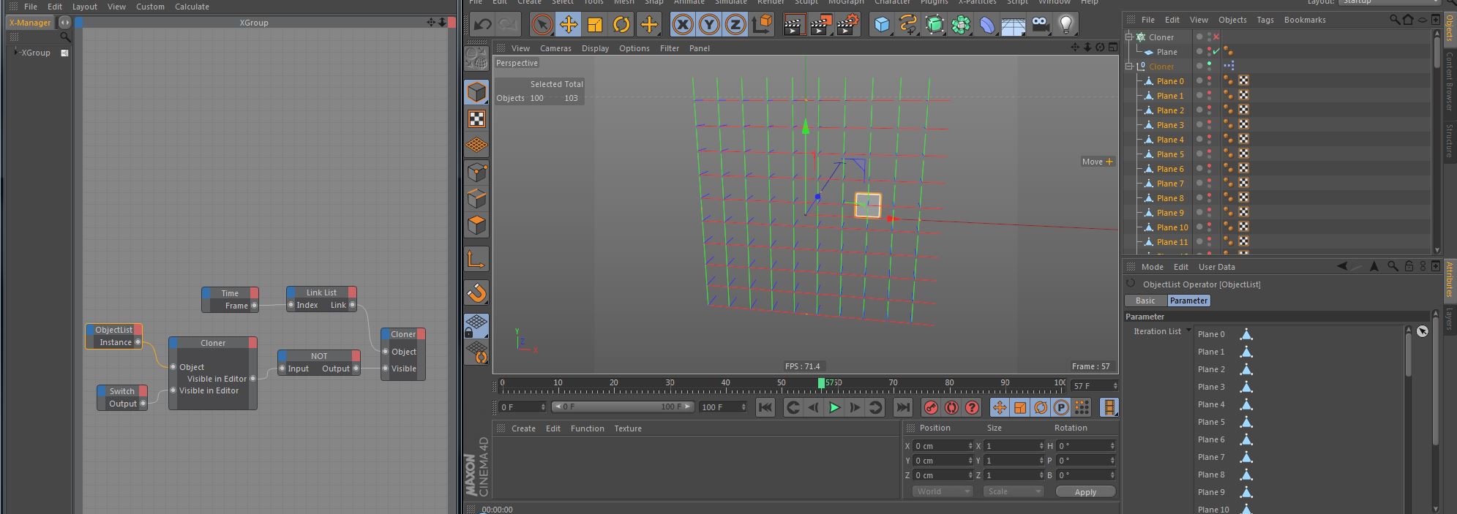Open the Bookmarks menu in Object Manager
Viewport: 1457px width, 514px height.
pos(1305,20)
